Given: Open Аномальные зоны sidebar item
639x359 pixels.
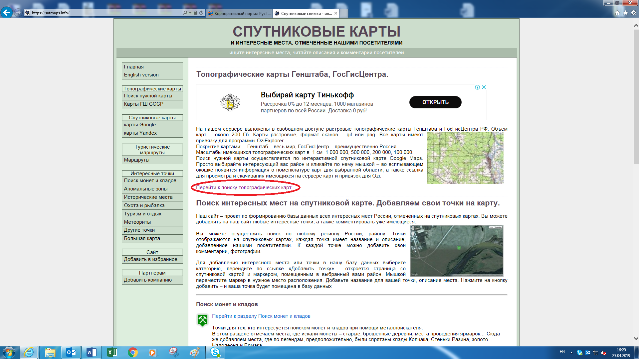Looking at the screenshot, I should (x=152, y=189).
